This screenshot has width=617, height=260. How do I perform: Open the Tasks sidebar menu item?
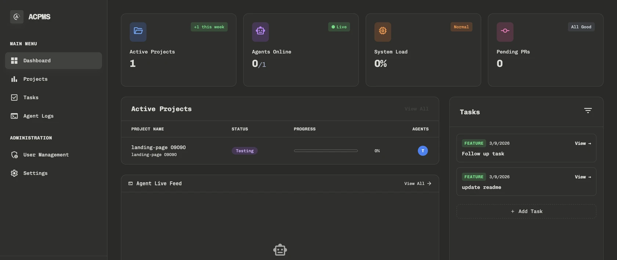[x=31, y=98]
